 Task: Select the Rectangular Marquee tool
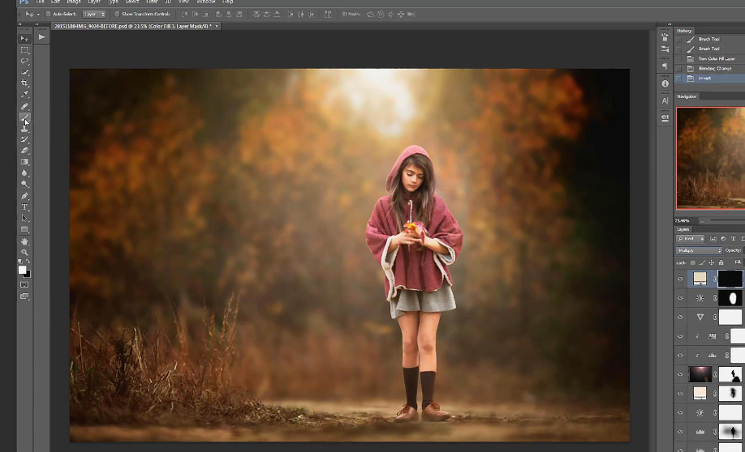click(24, 49)
